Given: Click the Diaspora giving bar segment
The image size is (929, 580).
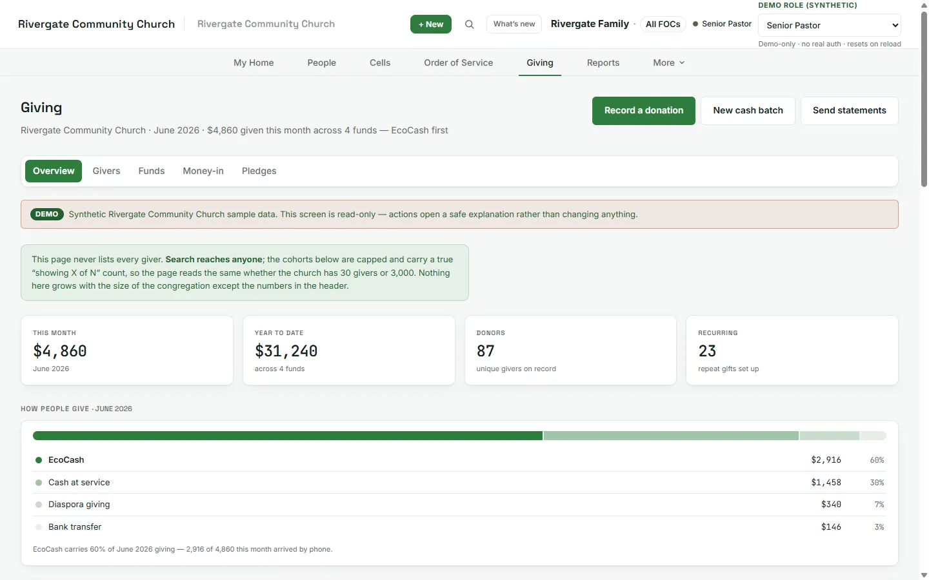Looking at the screenshot, I should [830, 436].
